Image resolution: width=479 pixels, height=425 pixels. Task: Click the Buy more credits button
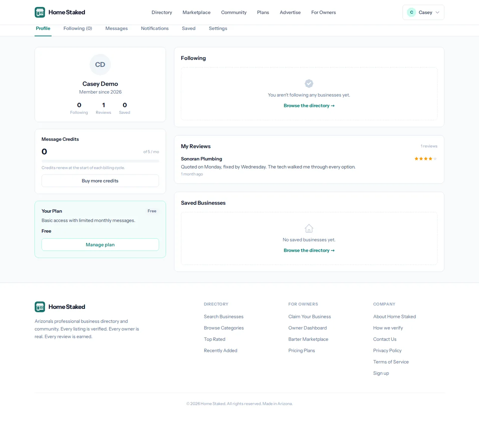tap(100, 181)
